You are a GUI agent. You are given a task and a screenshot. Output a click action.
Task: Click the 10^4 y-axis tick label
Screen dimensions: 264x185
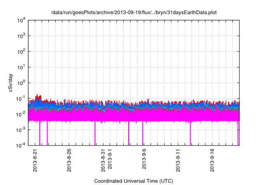pos(21,21)
